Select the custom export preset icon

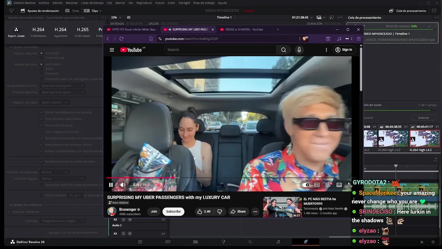point(16,32)
